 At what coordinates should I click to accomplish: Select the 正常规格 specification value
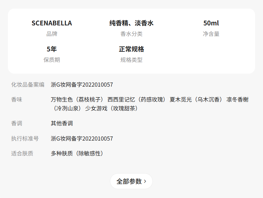pos(131,49)
